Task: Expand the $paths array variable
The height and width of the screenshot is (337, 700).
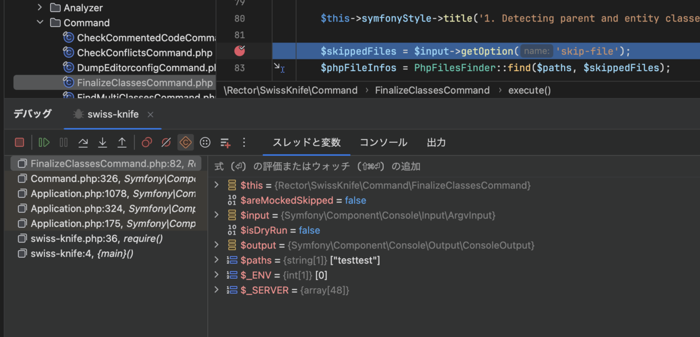Action: click(x=216, y=260)
